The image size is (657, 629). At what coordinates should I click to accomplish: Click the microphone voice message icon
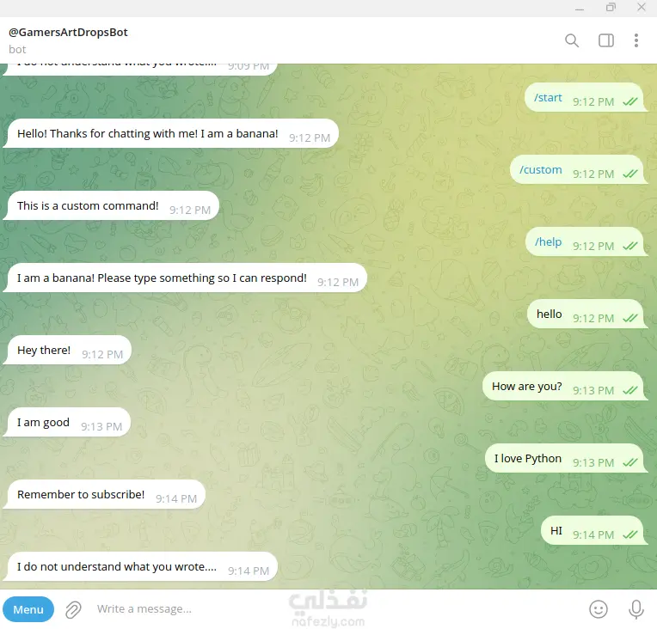636,609
